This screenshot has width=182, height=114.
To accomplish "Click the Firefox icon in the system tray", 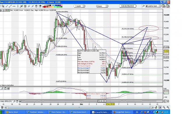I will pyautogui.click(x=145, y=112).
